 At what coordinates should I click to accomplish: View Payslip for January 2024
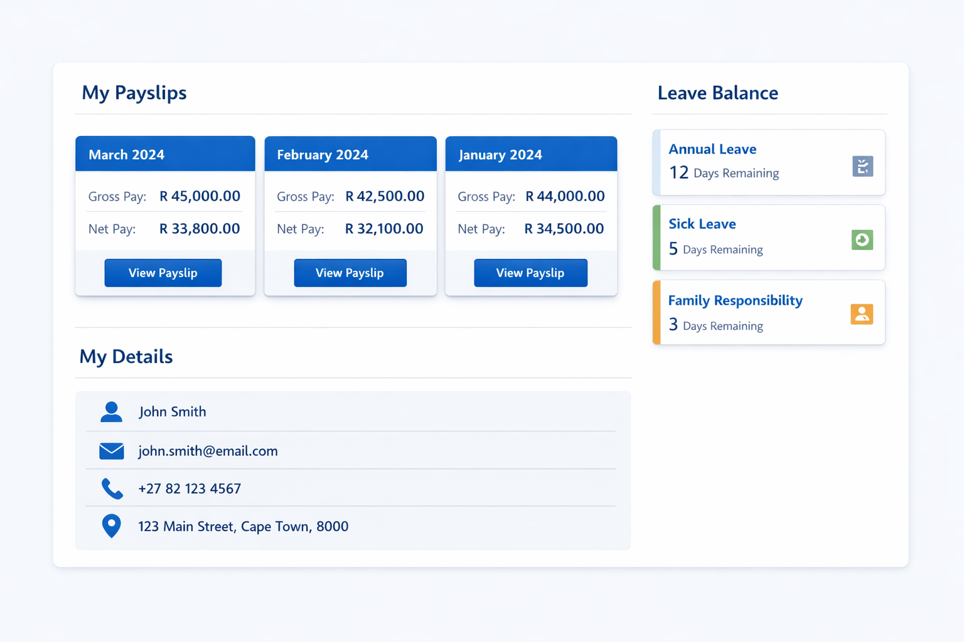click(530, 273)
